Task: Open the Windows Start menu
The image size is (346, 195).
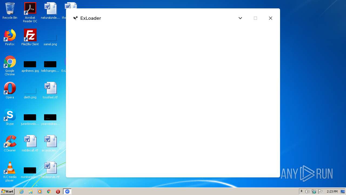Action: click(8, 191)
